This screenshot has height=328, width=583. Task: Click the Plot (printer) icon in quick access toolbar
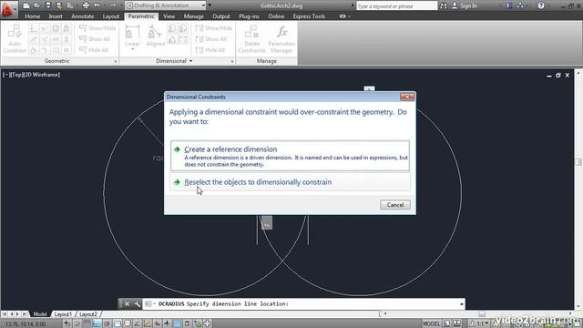click(x=86, y=5)
